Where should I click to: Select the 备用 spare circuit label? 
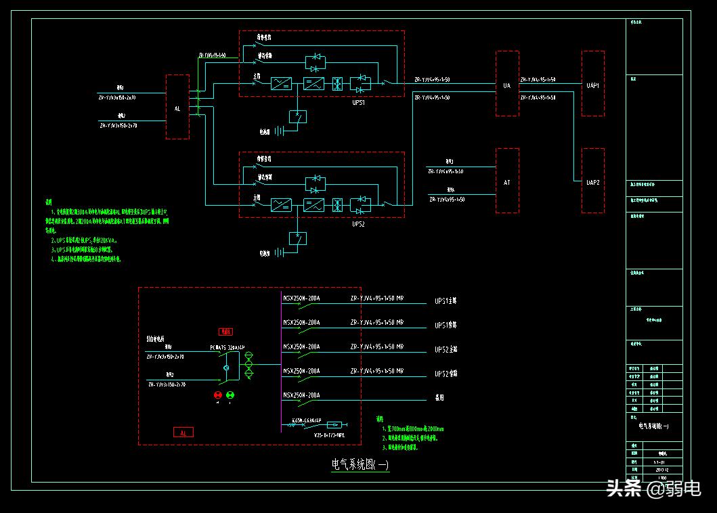[x=440, y=398]
